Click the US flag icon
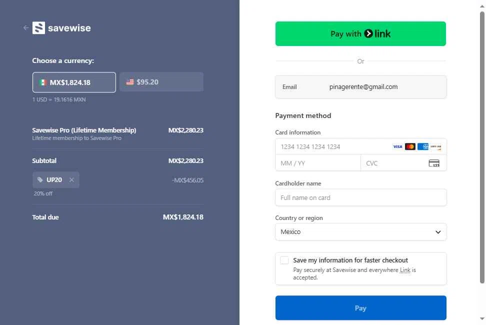The height and width of the screenshot is (325, 486). tap(130, 82)
